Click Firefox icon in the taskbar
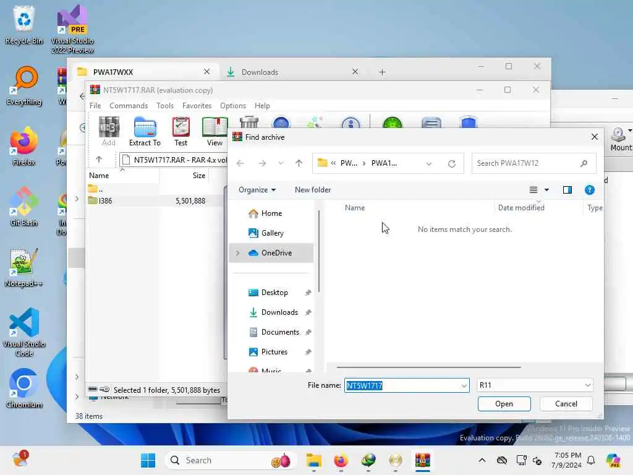The height and width of the screenshot is (475, 633). pyautogui.click(x=341, y=460)
